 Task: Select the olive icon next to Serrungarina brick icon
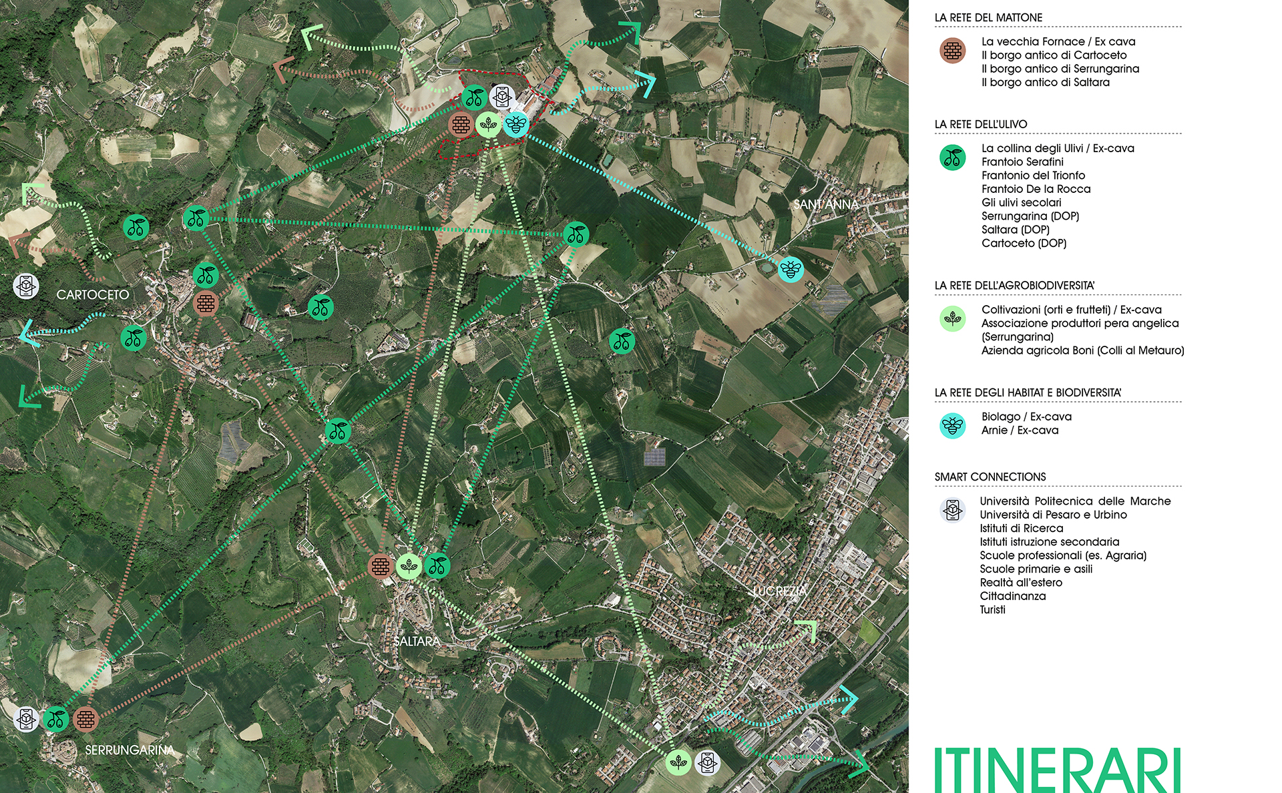point(57,720)
